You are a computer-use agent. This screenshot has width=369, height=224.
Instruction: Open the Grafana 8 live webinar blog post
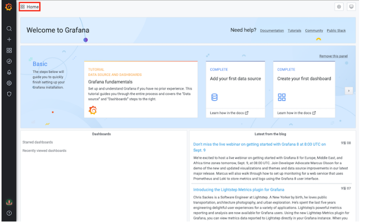[x=259, y=147]
